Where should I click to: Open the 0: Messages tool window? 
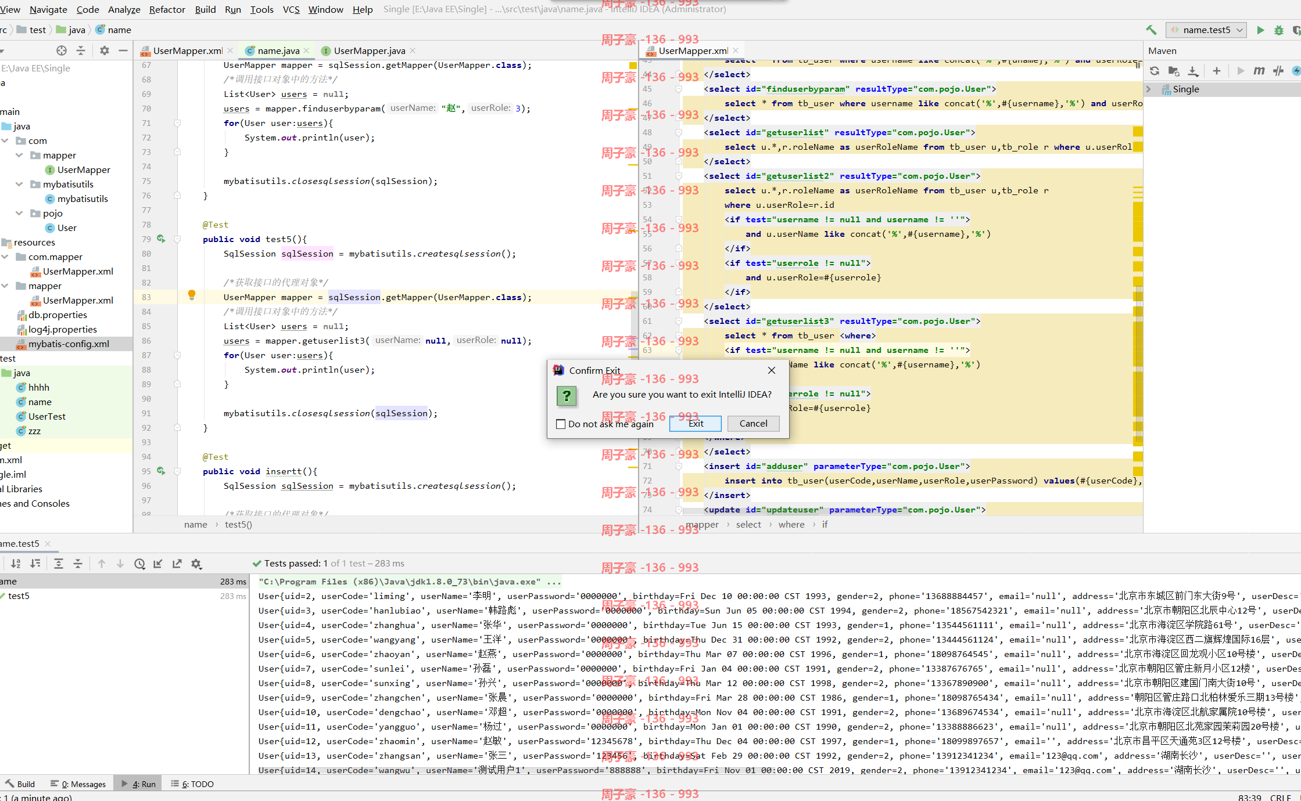tap(78, 784)
